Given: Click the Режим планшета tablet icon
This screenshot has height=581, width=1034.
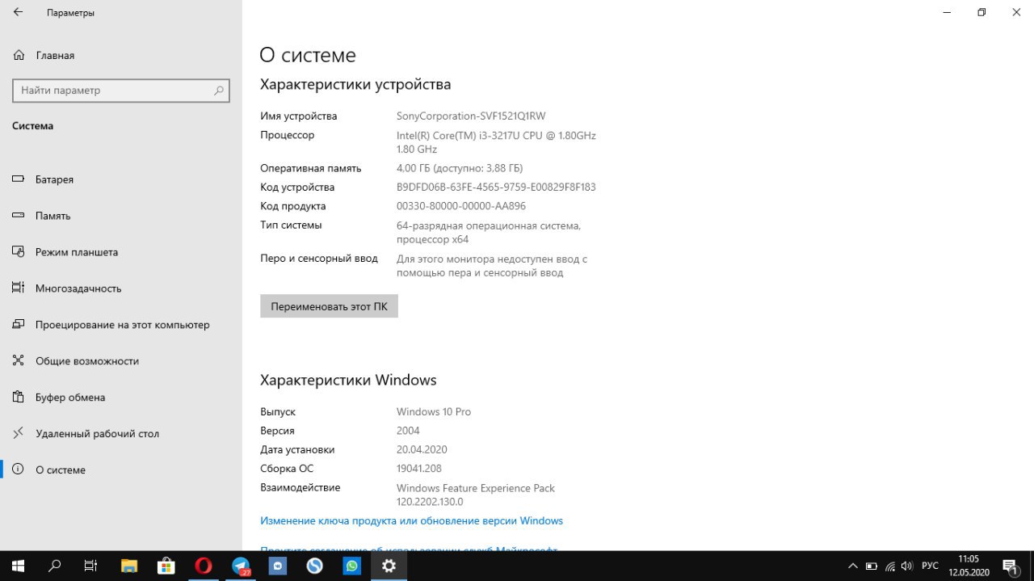Looking at the screenshot, I should [19, 252].
